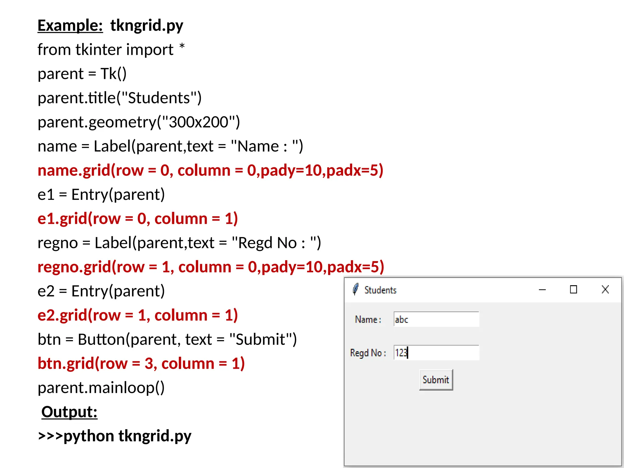Click the Students window title text
The width and height of the screenshot is (624, 468).
[x=380, y=290]
